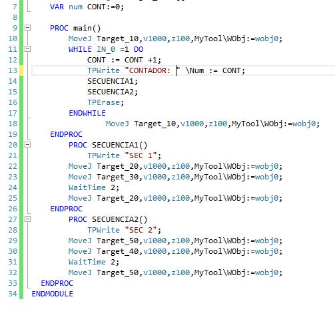Collapse the PROC main() code block
335x311 pixels.
pos(27,28)
